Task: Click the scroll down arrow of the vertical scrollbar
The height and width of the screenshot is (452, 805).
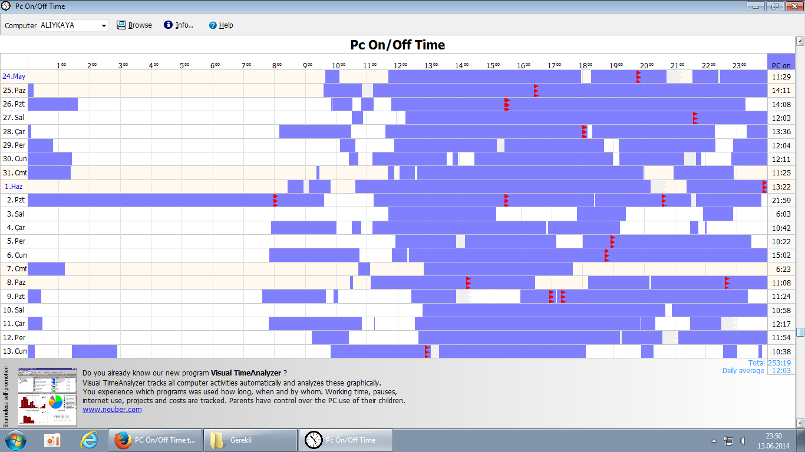Action: coord(800,423)
